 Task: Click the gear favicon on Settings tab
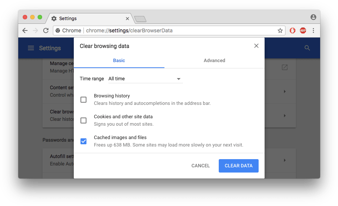[54, 19]
